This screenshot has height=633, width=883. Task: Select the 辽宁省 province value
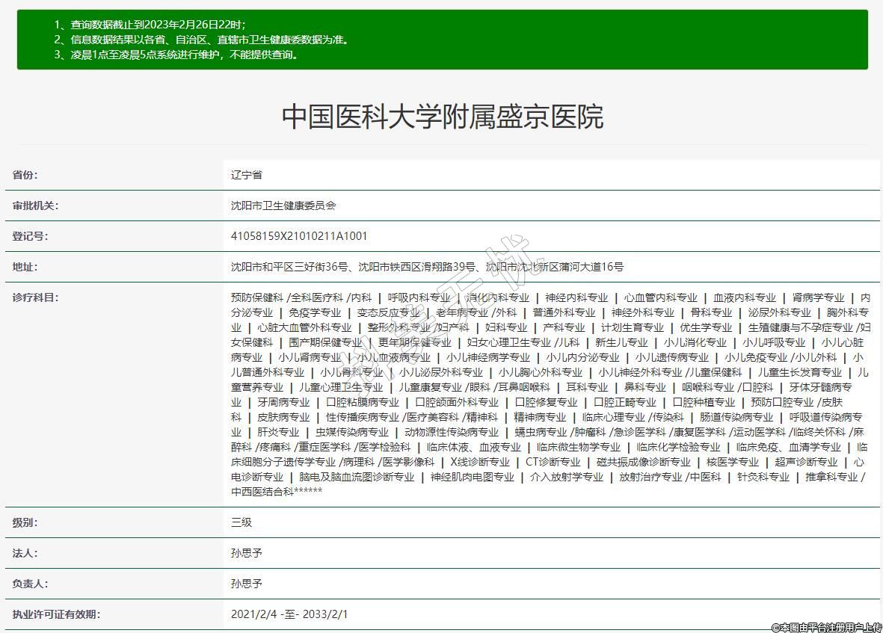tap(247, 175)
